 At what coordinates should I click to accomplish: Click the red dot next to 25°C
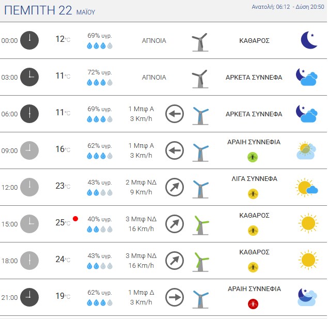click(75, 219)
